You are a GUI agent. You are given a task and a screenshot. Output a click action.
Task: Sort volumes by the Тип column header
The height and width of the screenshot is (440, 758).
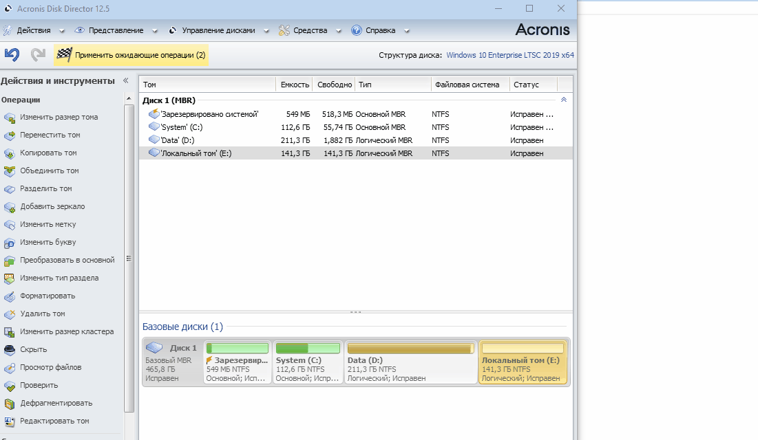click(393, 85)
